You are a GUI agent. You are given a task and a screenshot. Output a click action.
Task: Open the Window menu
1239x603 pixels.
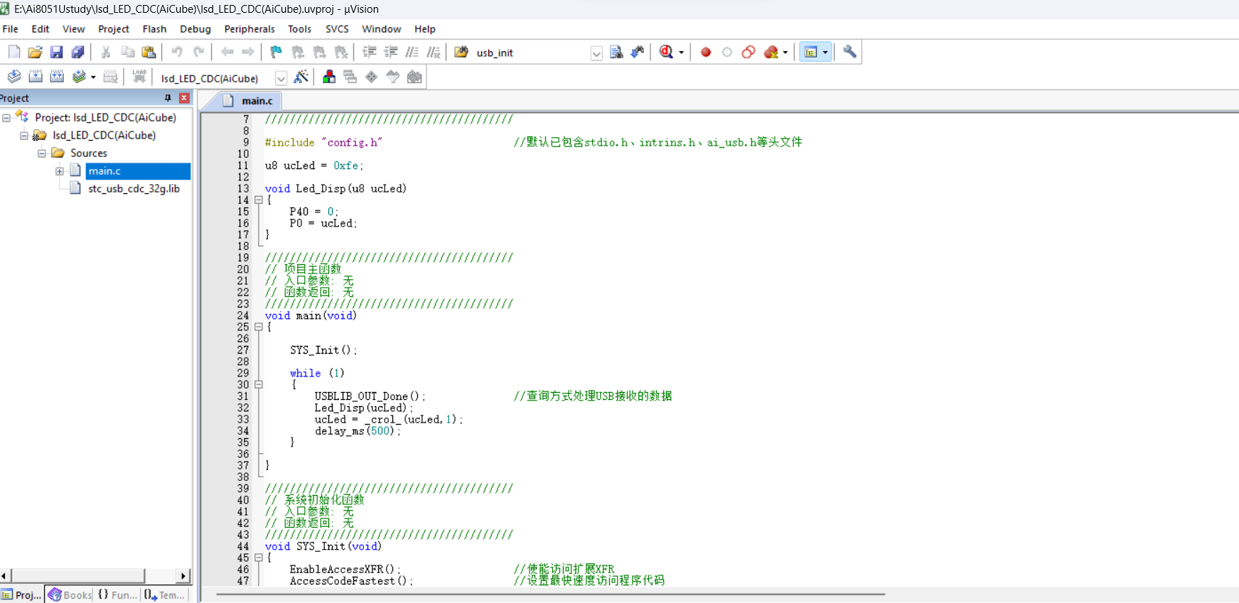382,29
